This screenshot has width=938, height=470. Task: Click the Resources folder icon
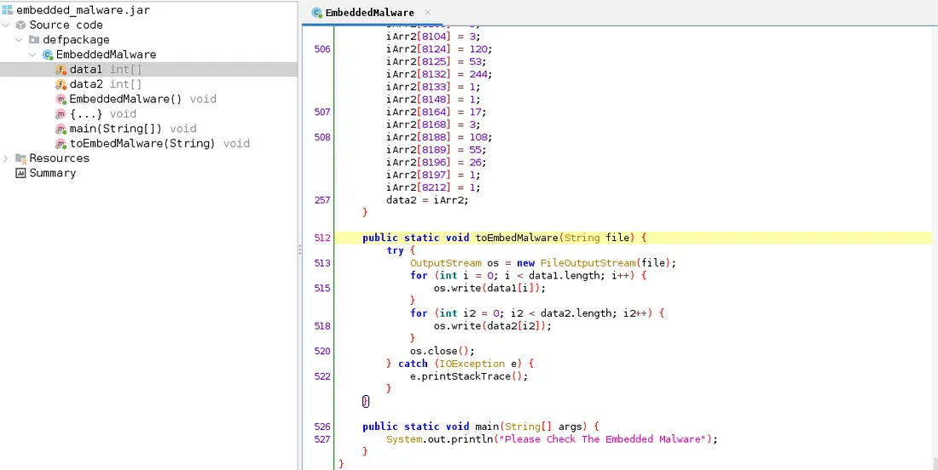point(21,158)
